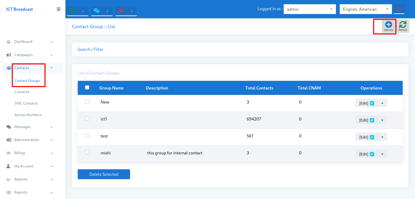Viewport: 415px width, 199px height.
Task: Click the Campaigns megaphone icon
Action: pos(9,55)
